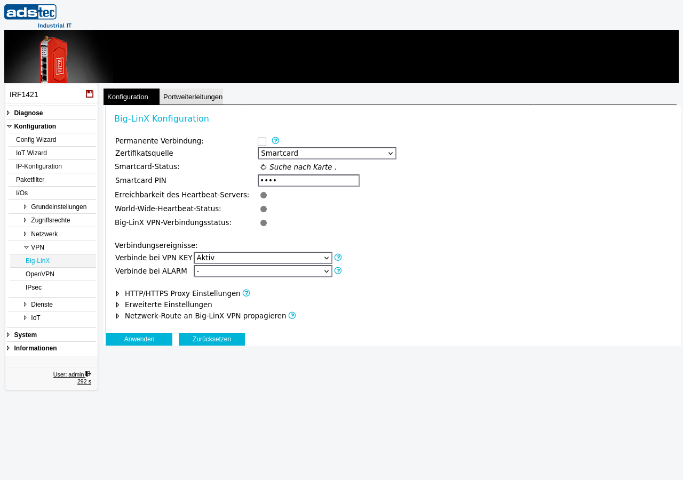Open help for Verbinde bei ALARM
The image size is (683, 480).
(338, 271)
